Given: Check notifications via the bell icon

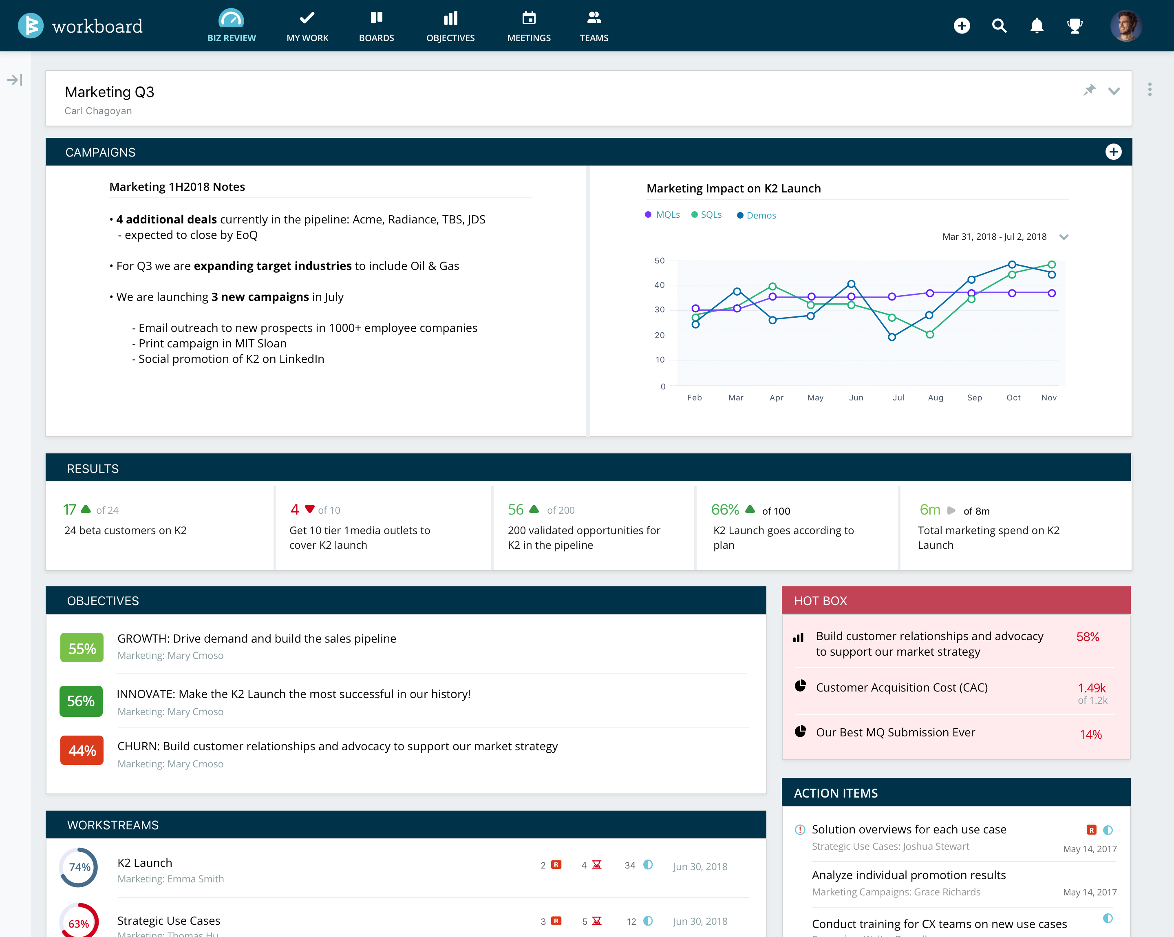Looking at the screenshot, I should click(1037, 26).
